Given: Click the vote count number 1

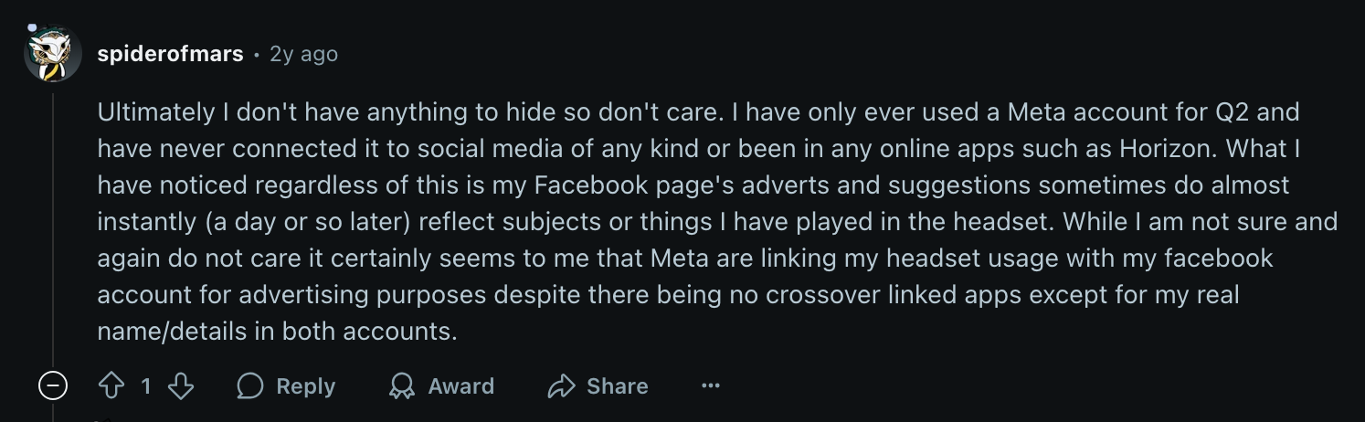Looking at the screenshot, I should tap(146, 386).
